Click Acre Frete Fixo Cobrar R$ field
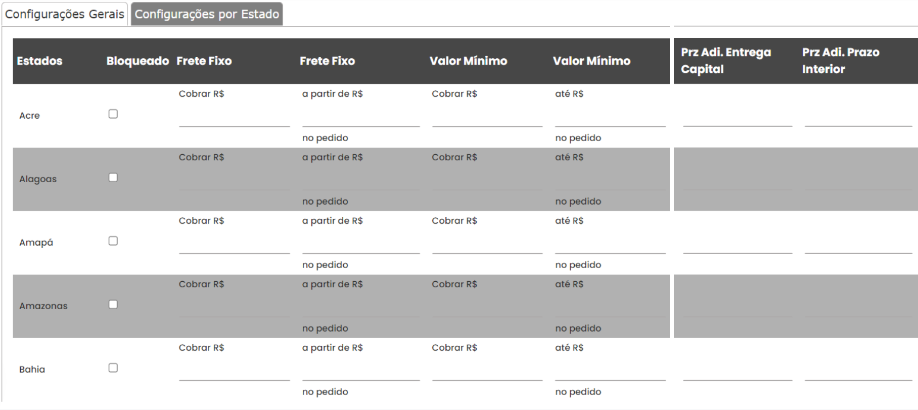Image resolution: width=918 pixels, height=410 pixels. point(235,119)
